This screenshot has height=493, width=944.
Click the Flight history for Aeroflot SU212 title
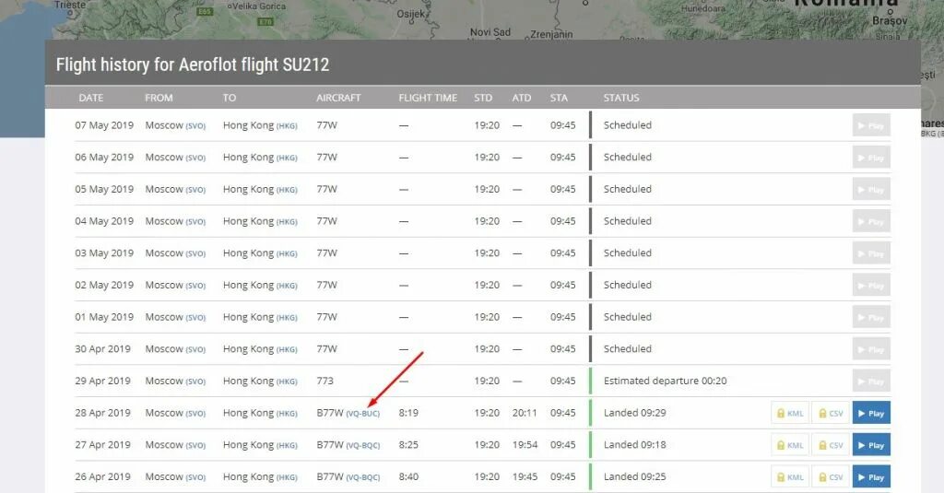click(193, 65)
